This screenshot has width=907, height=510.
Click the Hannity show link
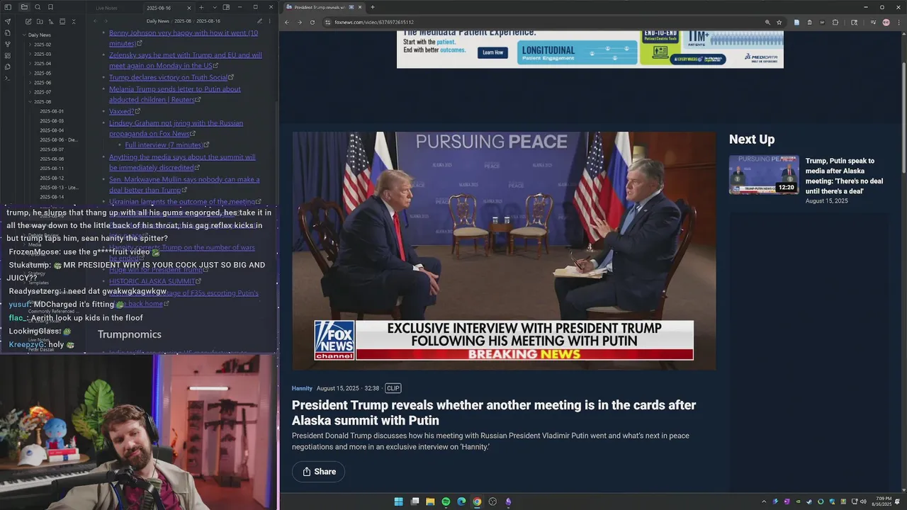click(302, 388)
